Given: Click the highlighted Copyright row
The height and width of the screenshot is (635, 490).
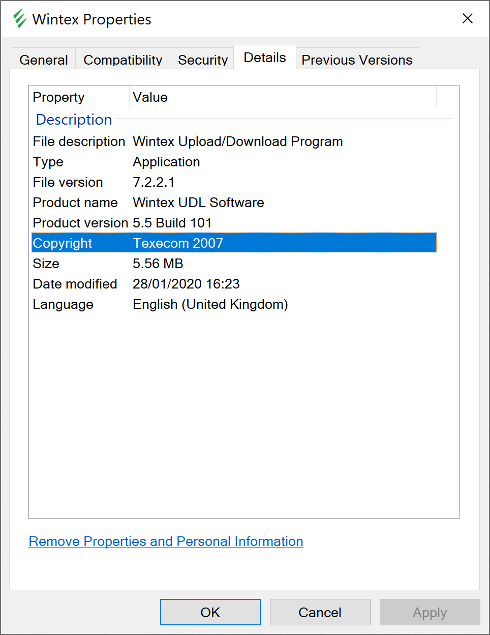Looking at the screenshot, I should pyautogui.click(x=234, y=243).
